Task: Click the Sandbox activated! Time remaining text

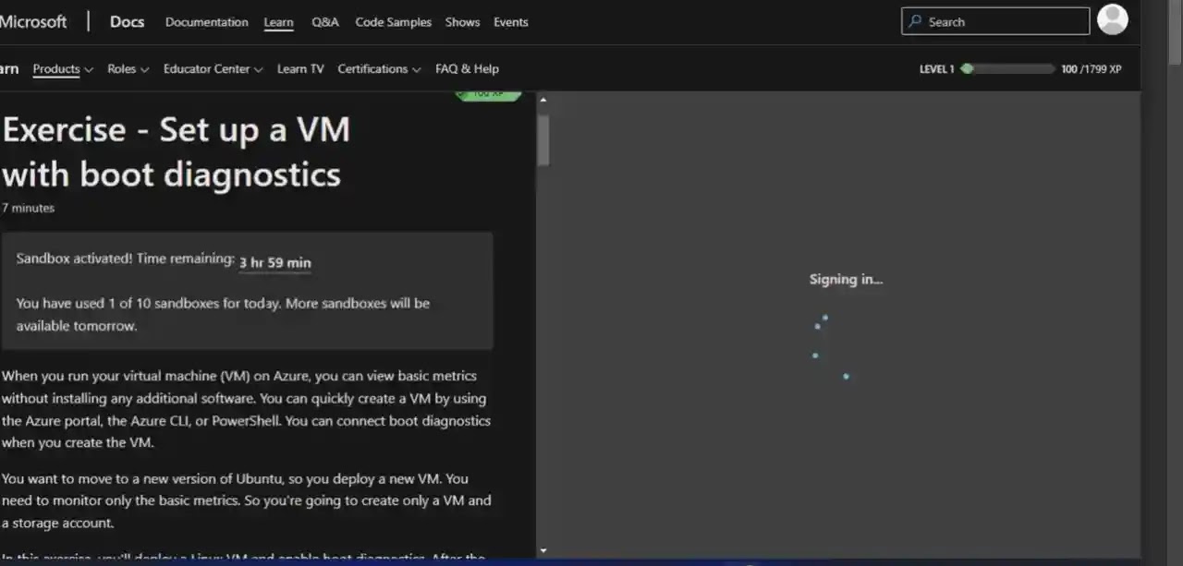Action: pyautogui.click(x=125, y=259)
